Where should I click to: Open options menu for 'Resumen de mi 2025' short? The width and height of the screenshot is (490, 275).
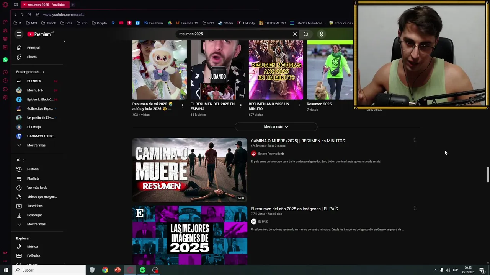coord(183,106)
